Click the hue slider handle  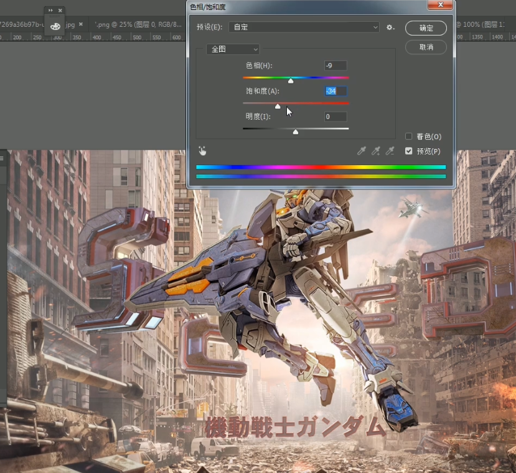[x=291, y=80]
